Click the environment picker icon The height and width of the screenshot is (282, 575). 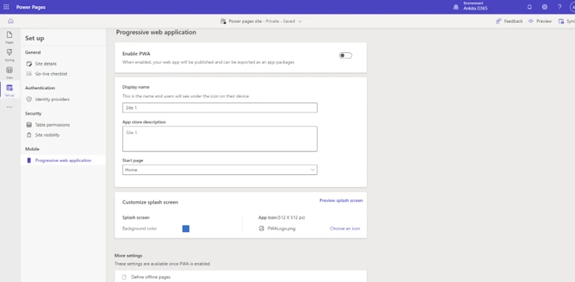tap(456, 7)
